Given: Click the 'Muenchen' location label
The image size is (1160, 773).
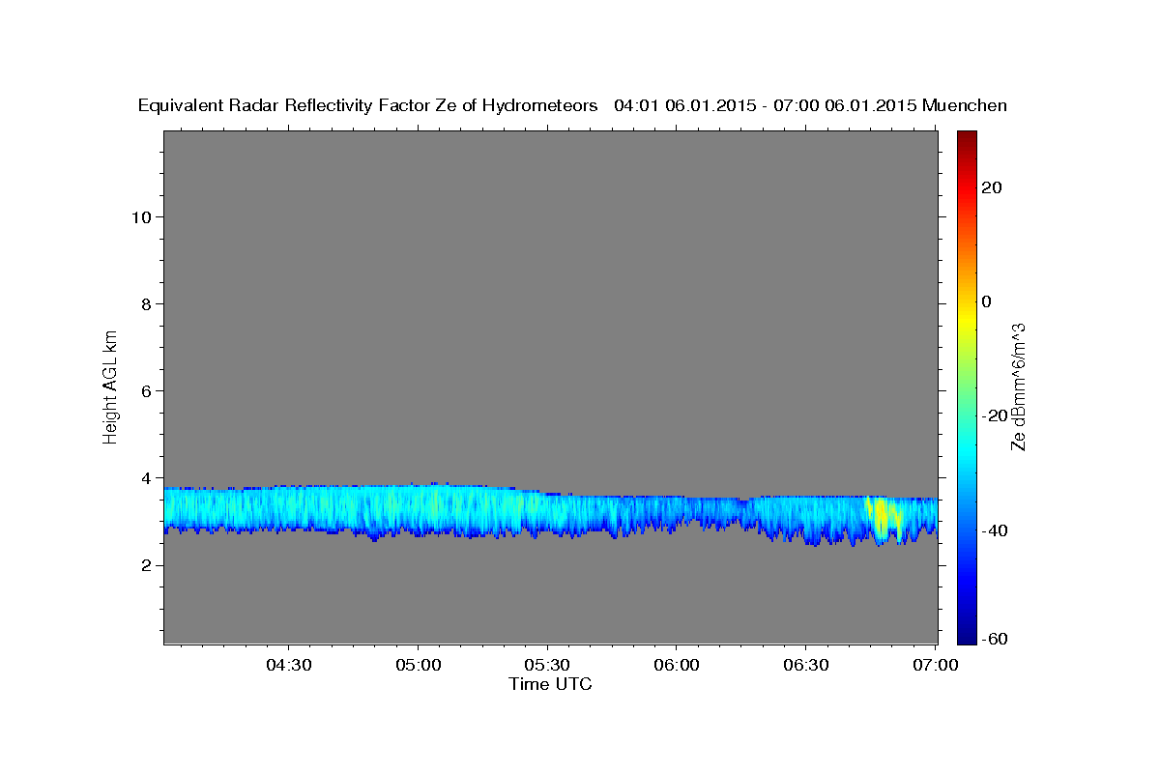Looking at the screenshot, I should [965, 105].
